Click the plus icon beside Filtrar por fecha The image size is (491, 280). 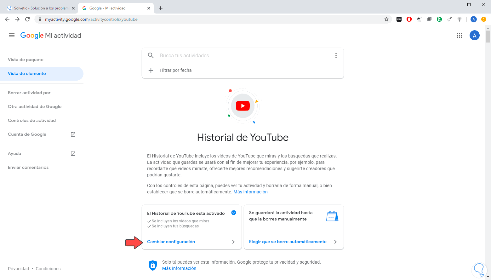pos(151,70)
